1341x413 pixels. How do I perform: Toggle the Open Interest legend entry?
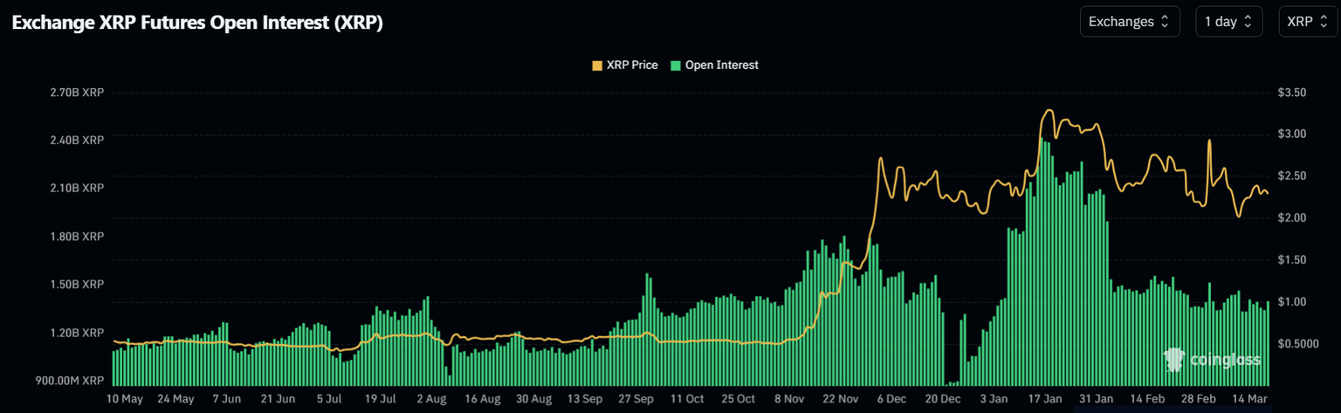[x=714, y=65]
